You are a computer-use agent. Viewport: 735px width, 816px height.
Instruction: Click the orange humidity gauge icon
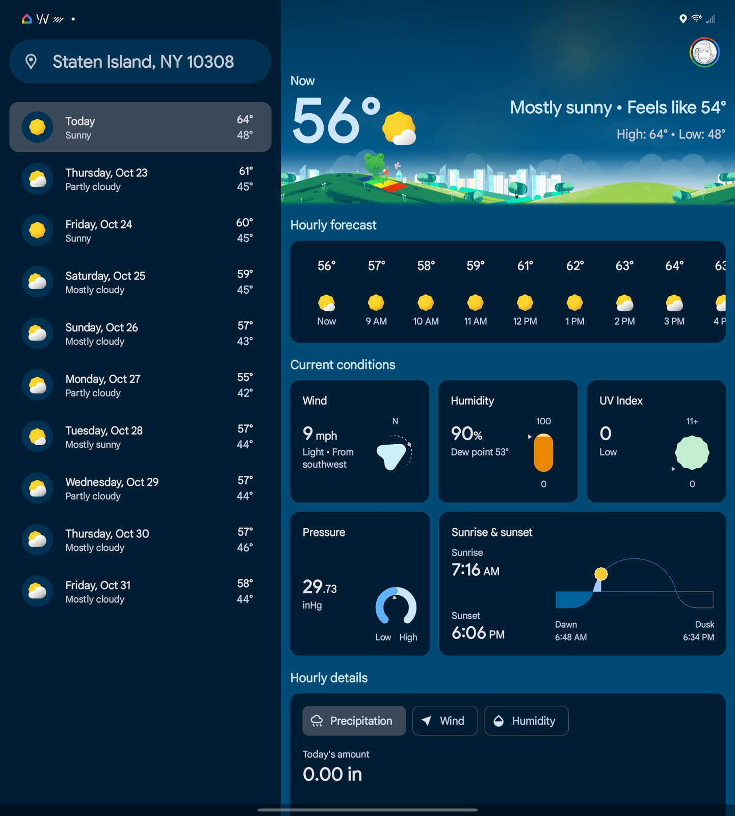pyautogui.click(x=543, y=453)
